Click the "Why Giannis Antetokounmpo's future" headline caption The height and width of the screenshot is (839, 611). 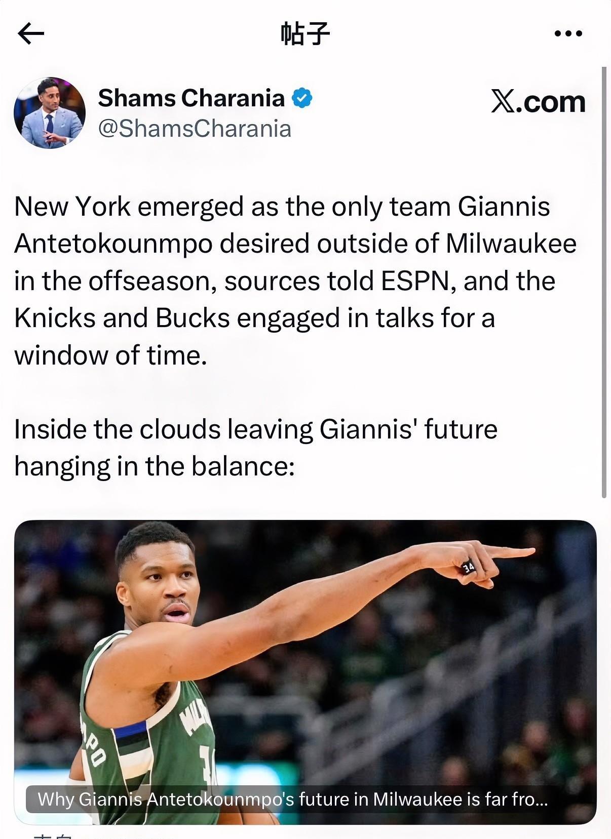(x=293, y=799)
